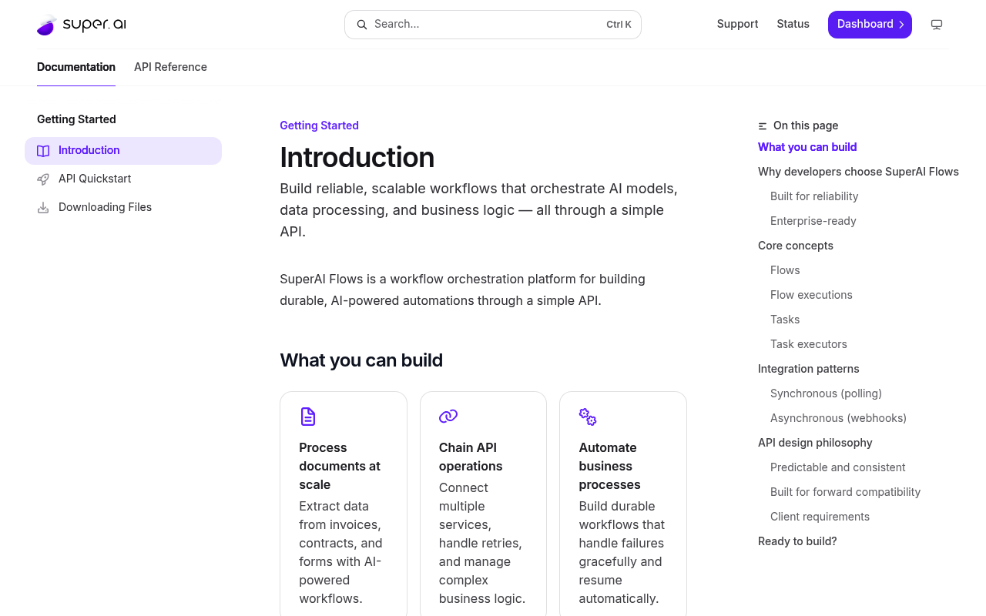
Task: Click the super.ai logo
Action: point(82,25)
